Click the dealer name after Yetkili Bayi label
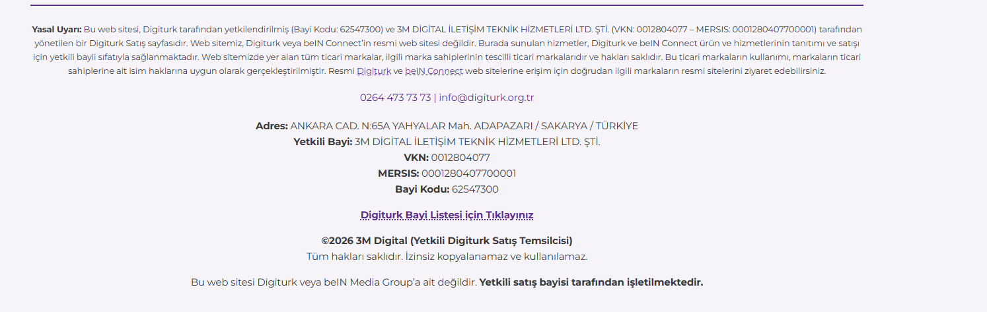This screenshot has height=312, width=987. (478, 142)
